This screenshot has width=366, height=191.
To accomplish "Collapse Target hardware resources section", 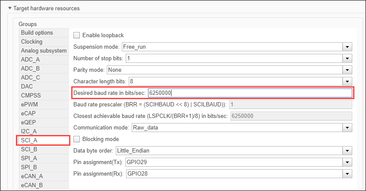I will click(10, 8).
